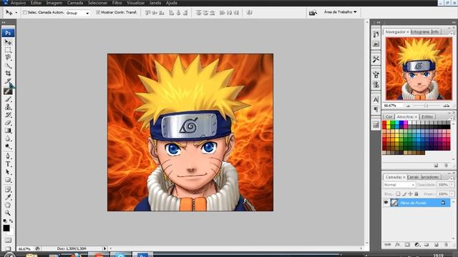Open the Imagem menu
The height and width of the screenshot is (257, 458).
54,3
